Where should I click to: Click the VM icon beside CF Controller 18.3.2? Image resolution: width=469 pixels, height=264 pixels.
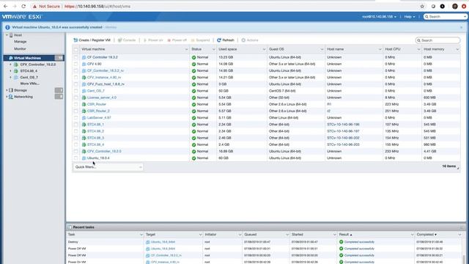click(84, 57)
